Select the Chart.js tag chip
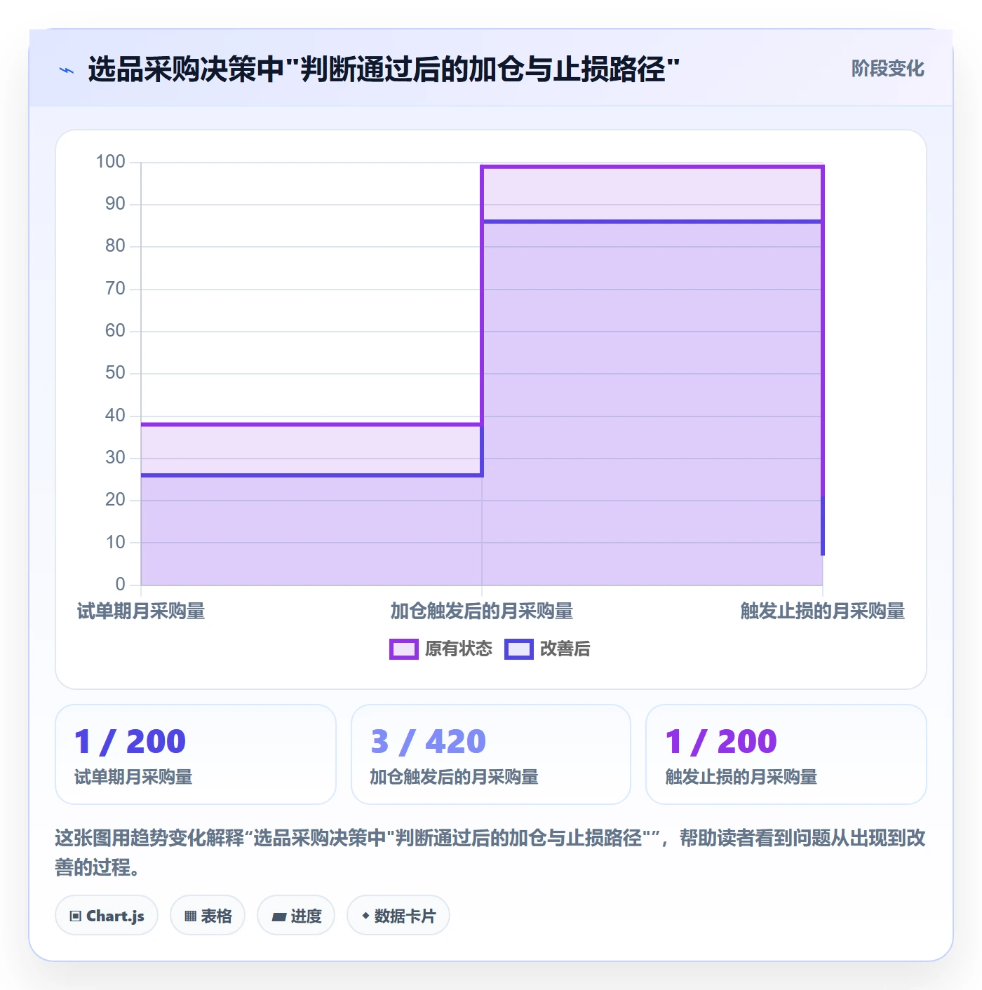Image resolution: width=982 pixels, height=990 pixels. point(107,916)
